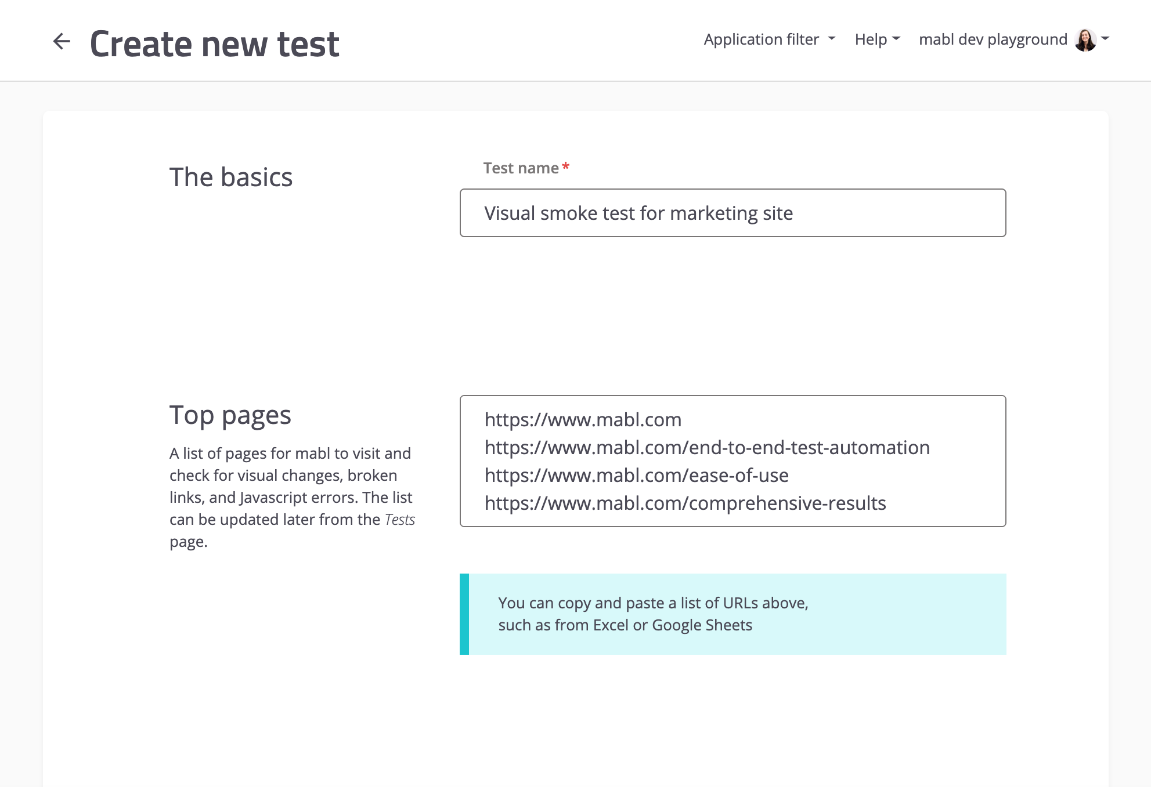Image resolution: width=1151 pixels, height=787 pixels.
Task: Click the italic 'Tests' word in description
Action: tap(400, 520)
